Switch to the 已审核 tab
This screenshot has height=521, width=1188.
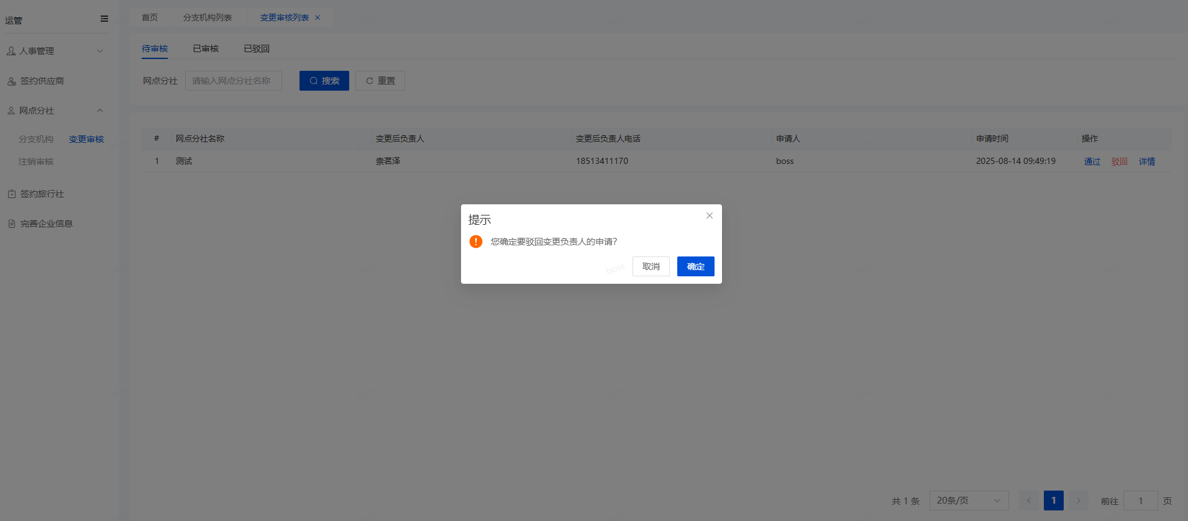coord(206,48)
